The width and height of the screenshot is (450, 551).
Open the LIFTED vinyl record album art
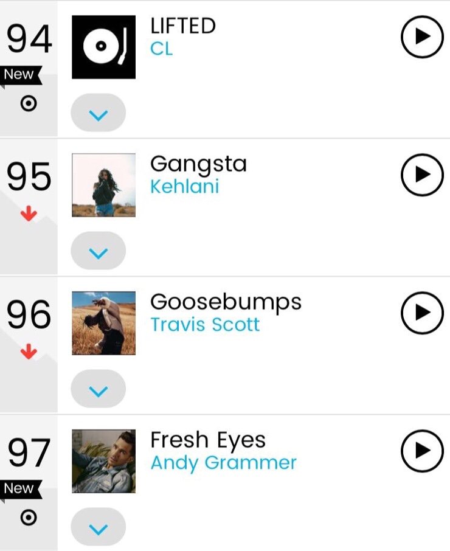pyautogui.click(x=103, y=47)
